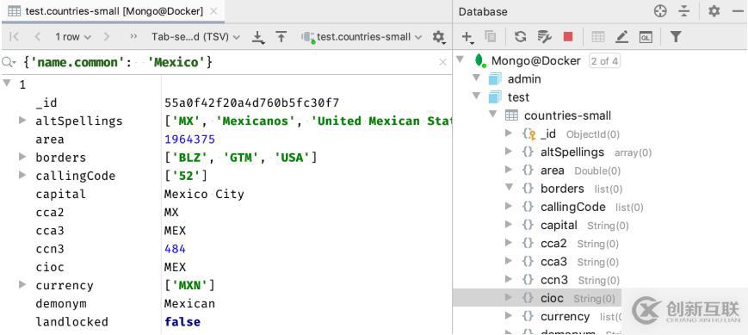Expand callingCode array in record view

click(22, 175)
